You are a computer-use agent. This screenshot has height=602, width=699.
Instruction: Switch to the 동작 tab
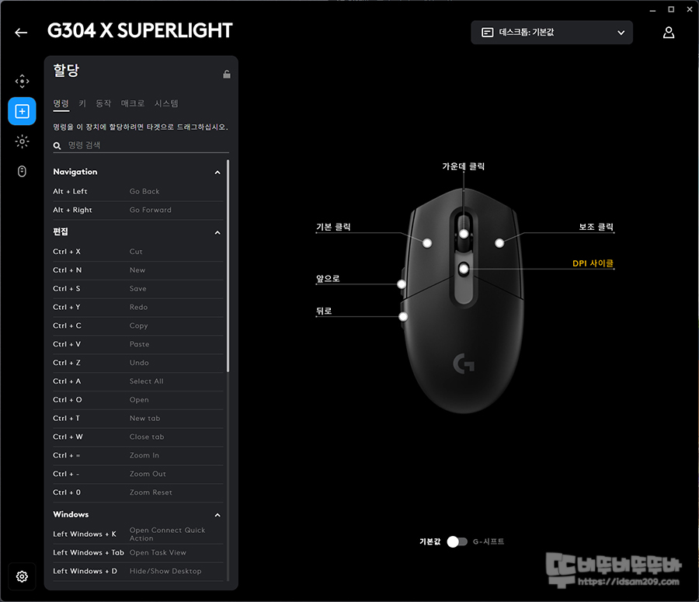[103, 103]
